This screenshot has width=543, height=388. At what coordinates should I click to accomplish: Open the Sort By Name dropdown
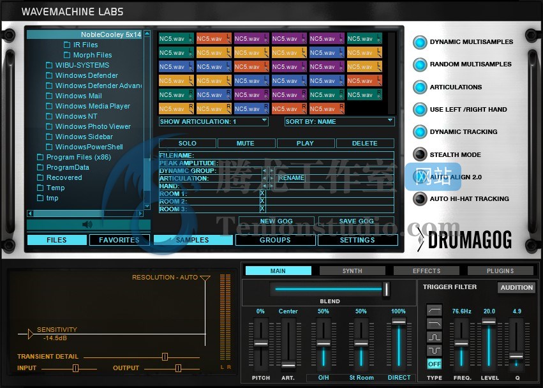click(339, 121)
